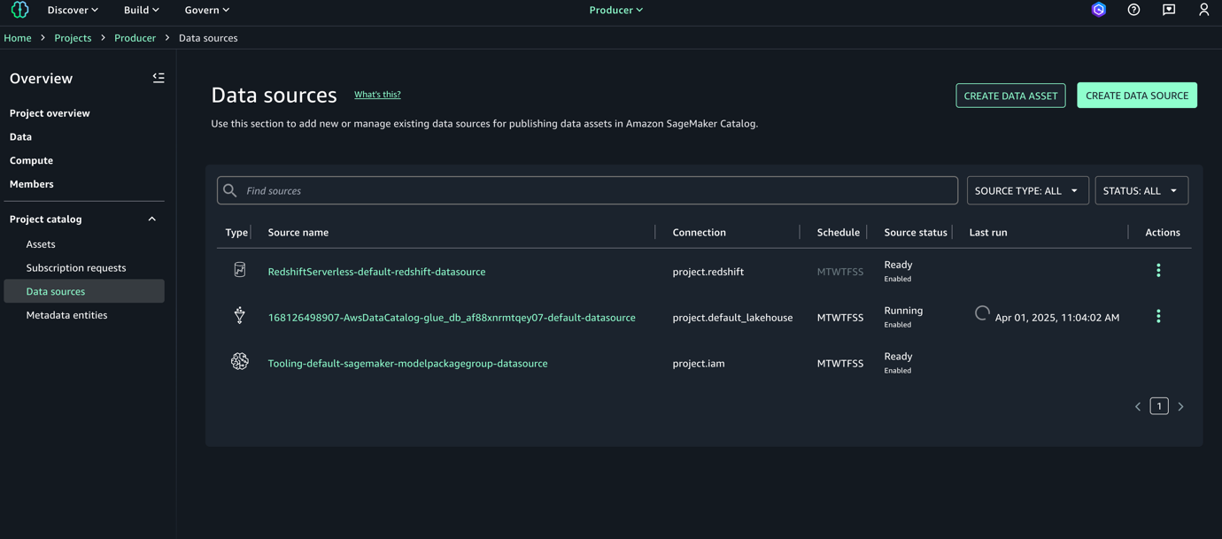Click the Source name column header
Screen dimensions: 1222x539
point(298,233)
